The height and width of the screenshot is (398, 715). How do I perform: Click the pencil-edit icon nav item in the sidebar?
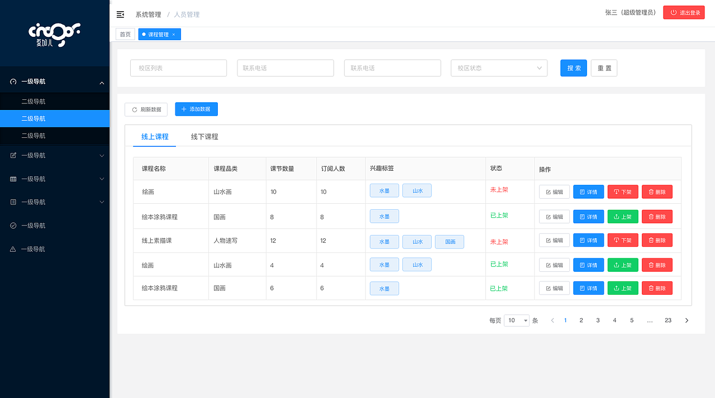click(x=13, y=155)
